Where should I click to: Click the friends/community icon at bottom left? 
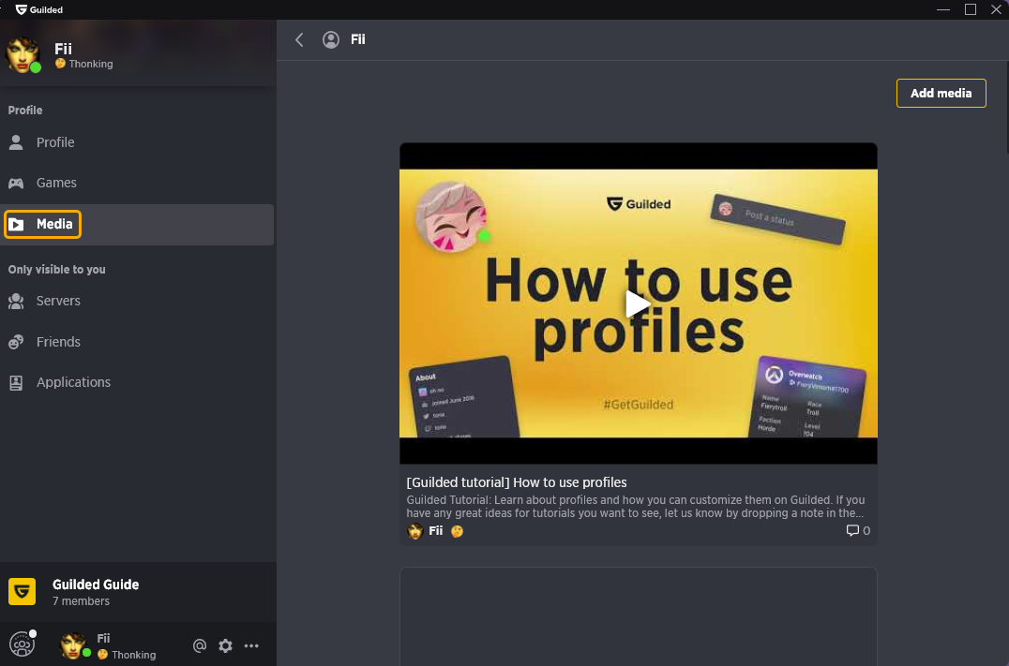(22, 644)
